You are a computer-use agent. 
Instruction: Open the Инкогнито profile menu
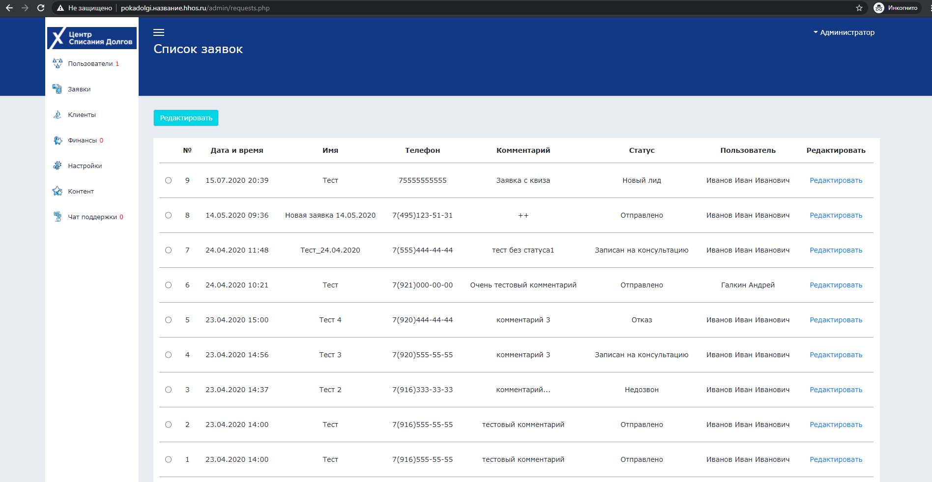point(896,8)
